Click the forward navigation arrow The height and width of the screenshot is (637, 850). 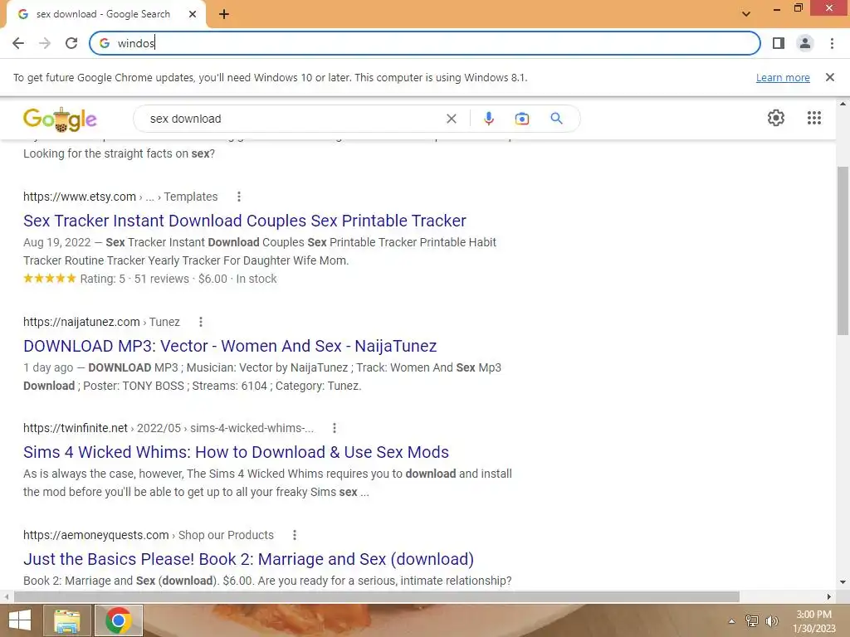[x=45, y=43]
